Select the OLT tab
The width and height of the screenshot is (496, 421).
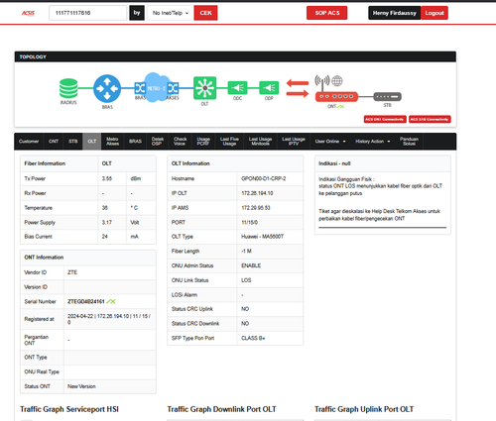[92, 142]
